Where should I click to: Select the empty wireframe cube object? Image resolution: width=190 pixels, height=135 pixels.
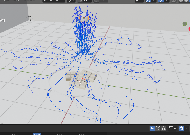[x=29, y=19]
